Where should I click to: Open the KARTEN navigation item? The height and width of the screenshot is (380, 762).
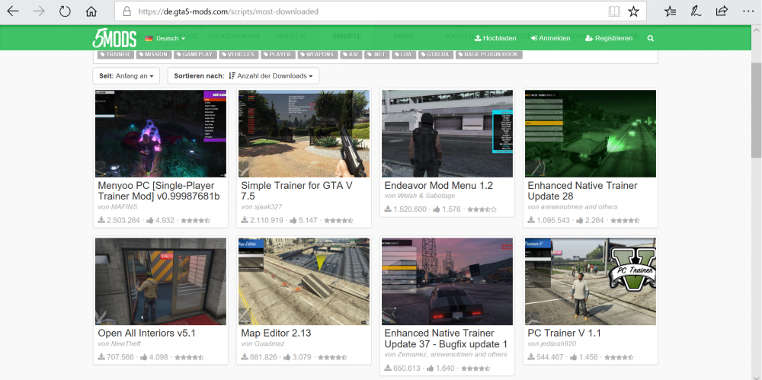(x=459, y=37)
